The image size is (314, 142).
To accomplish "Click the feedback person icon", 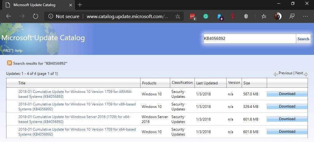I will (292, 17).
